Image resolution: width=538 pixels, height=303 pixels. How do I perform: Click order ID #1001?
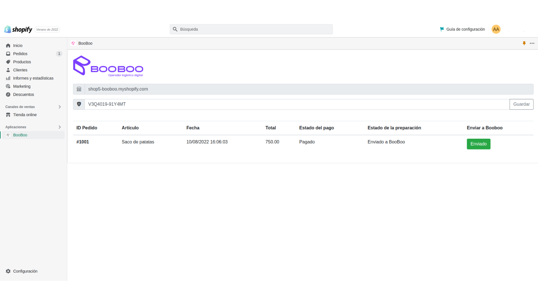[83, 142]
